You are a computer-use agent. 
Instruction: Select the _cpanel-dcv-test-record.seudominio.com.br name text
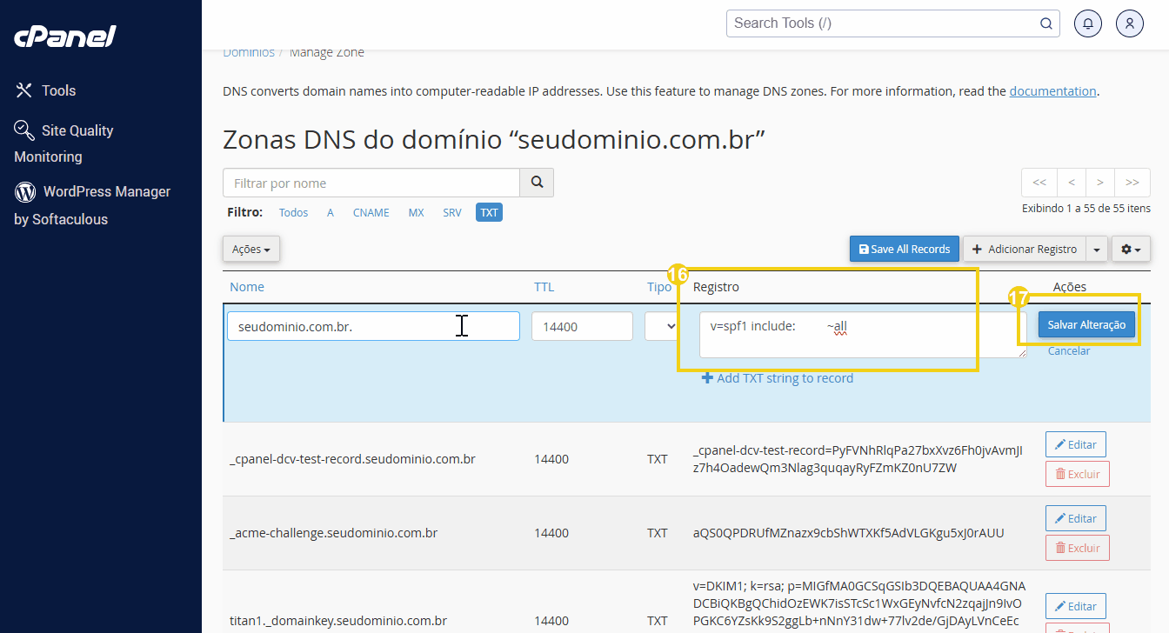352,459
